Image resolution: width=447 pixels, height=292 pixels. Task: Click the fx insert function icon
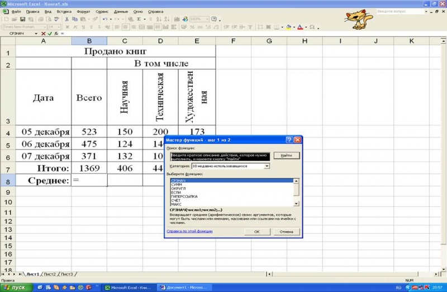coord(56,34)
